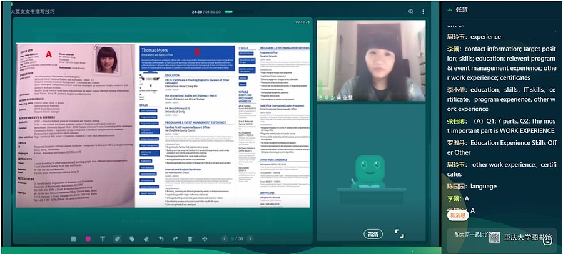Jump to newest chat with 新消息 button
The width and height of the screenshot is (563, 254).
click(458, 215)
